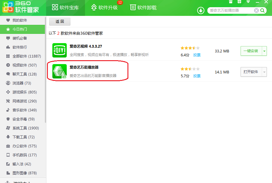Image resolution: width=272 pixels, height=183 pixels.
Task: Click the 打开软件 button
Action: click(x=251, y=72)
